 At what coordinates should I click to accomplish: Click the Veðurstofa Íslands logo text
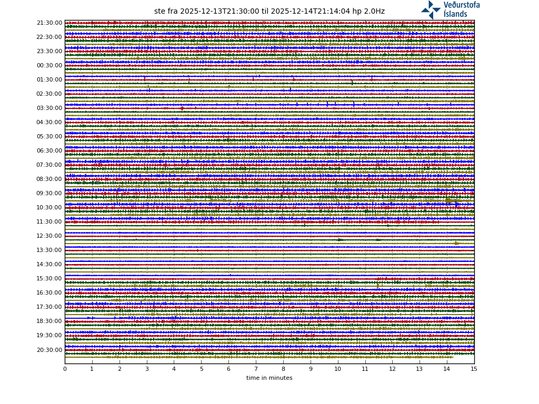click(x=461, y=9)
